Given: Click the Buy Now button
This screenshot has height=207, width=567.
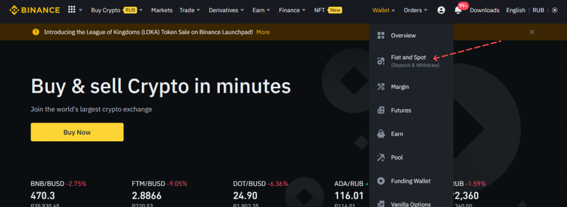Looking at the screenshot, I should point(77,132).
